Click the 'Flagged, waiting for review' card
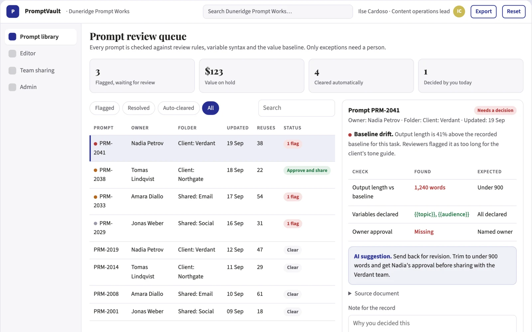The image size is (532, 332). [142, 76]
